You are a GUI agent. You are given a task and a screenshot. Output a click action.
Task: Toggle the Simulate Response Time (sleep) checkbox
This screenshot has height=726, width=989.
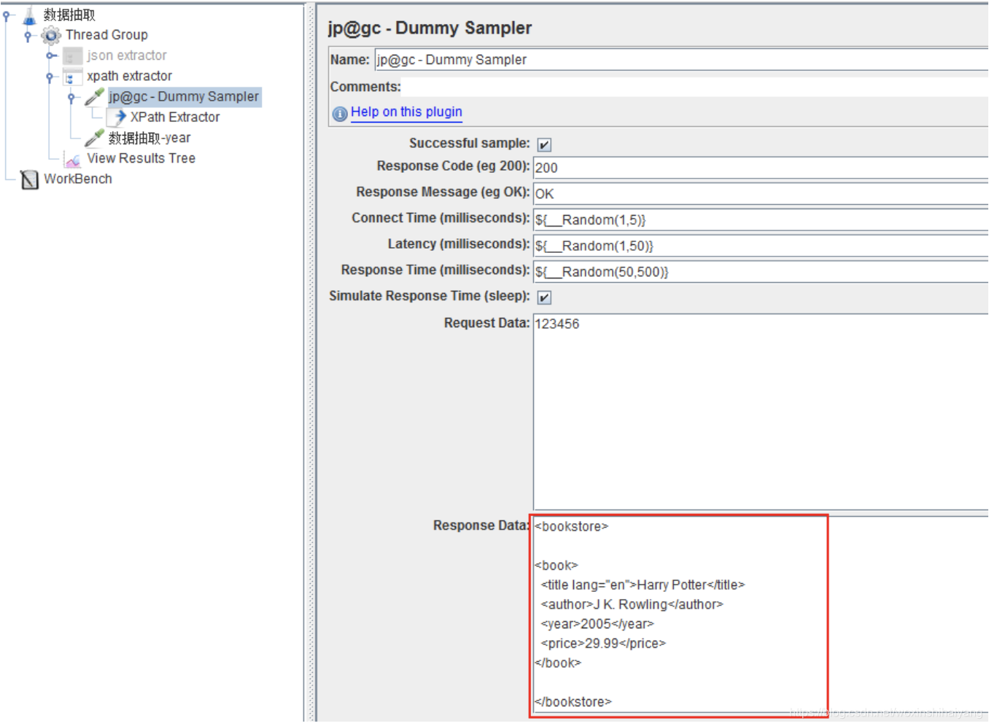(x=544, y=297)
